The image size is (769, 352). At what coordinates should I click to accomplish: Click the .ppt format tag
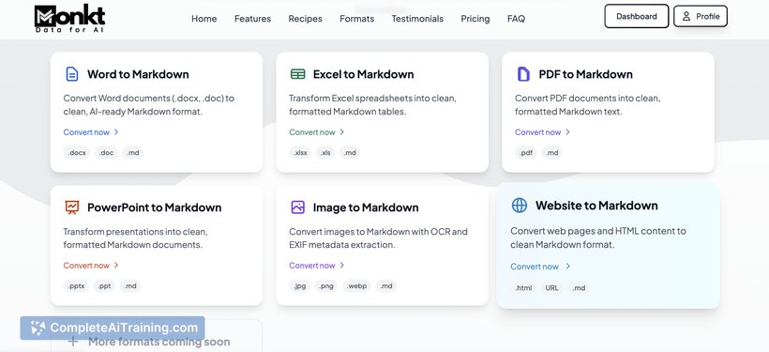[x=104, y=285]
